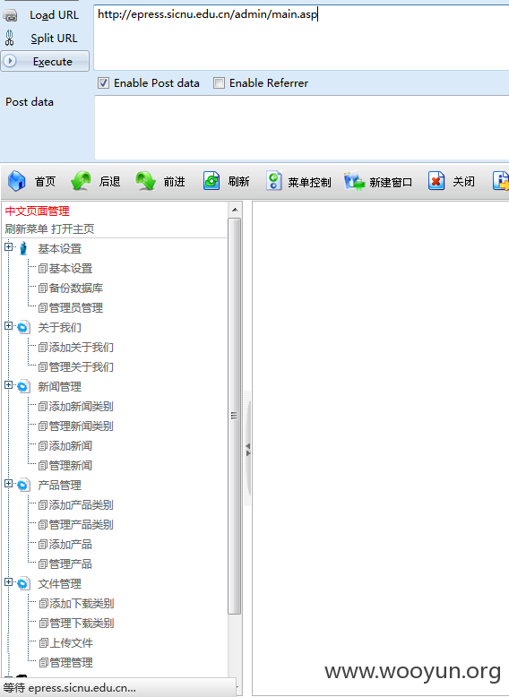
Task: Open 添加新闻类别 menu item
Action: (x=82, y=407)
